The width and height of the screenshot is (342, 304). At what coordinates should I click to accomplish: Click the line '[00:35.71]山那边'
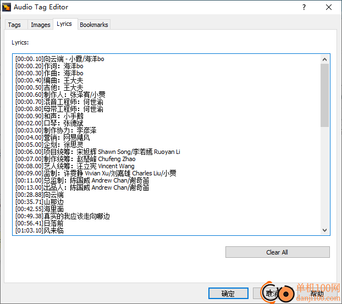pos(40,202)
